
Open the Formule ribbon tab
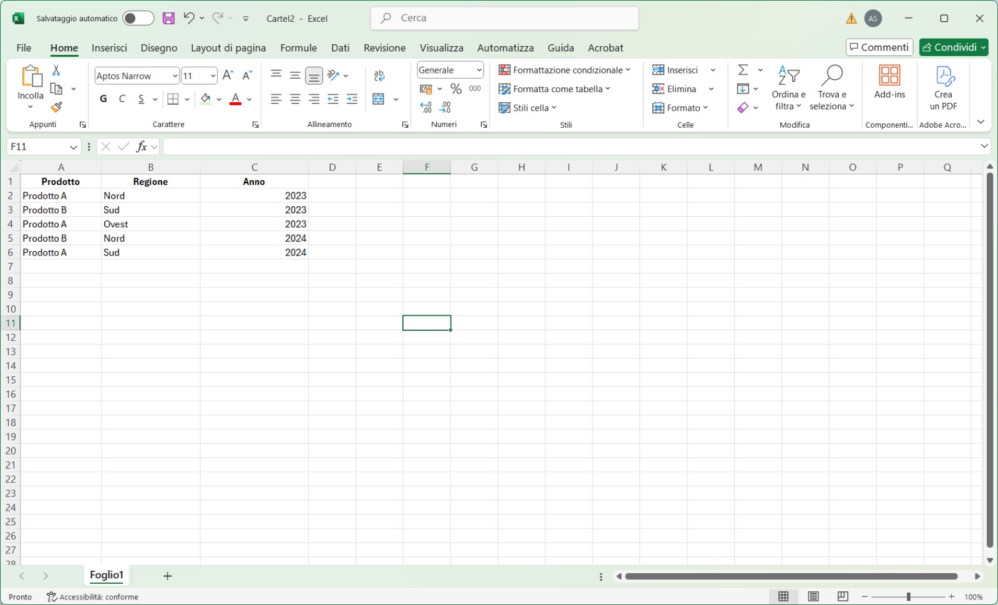click(x=298, y=48)
